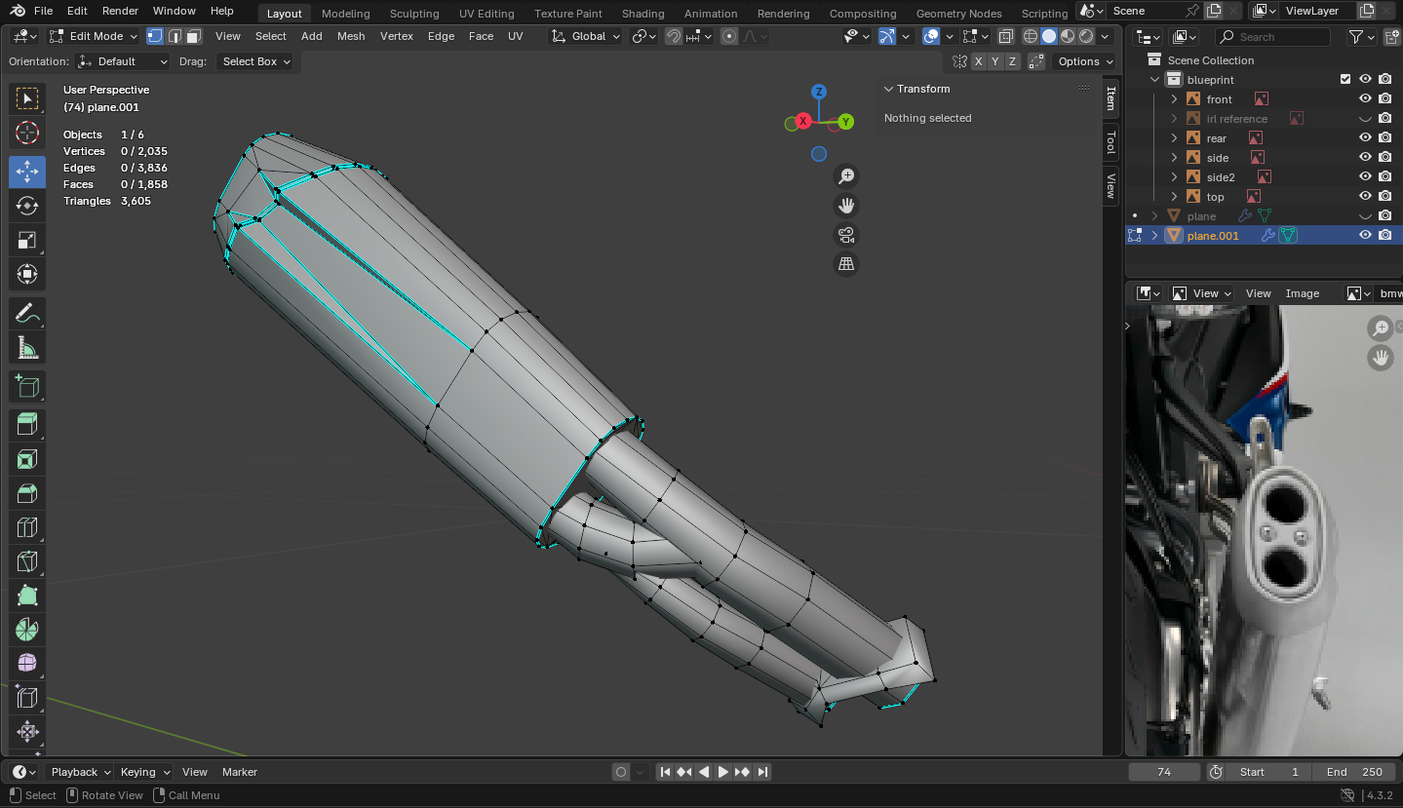Open the Tool sidebar tab

point(1111,143)
